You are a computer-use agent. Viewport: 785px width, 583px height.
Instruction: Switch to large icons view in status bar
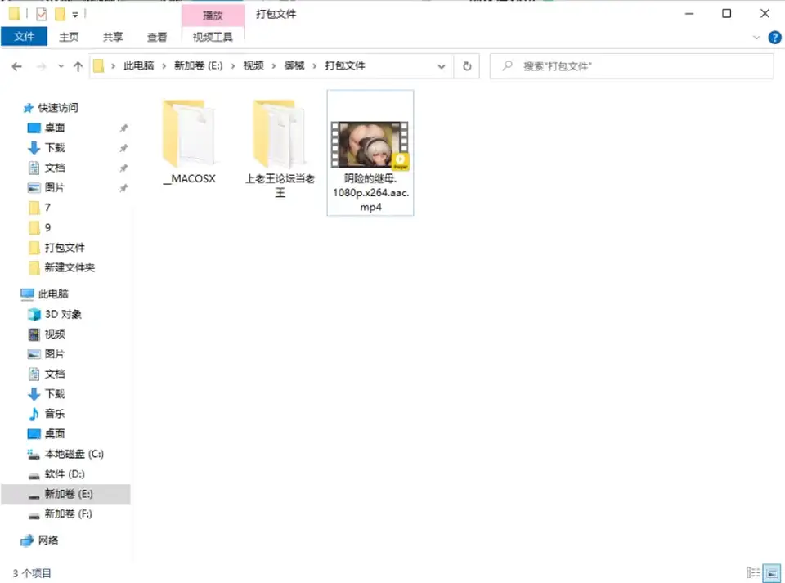(x=771, y=572)
